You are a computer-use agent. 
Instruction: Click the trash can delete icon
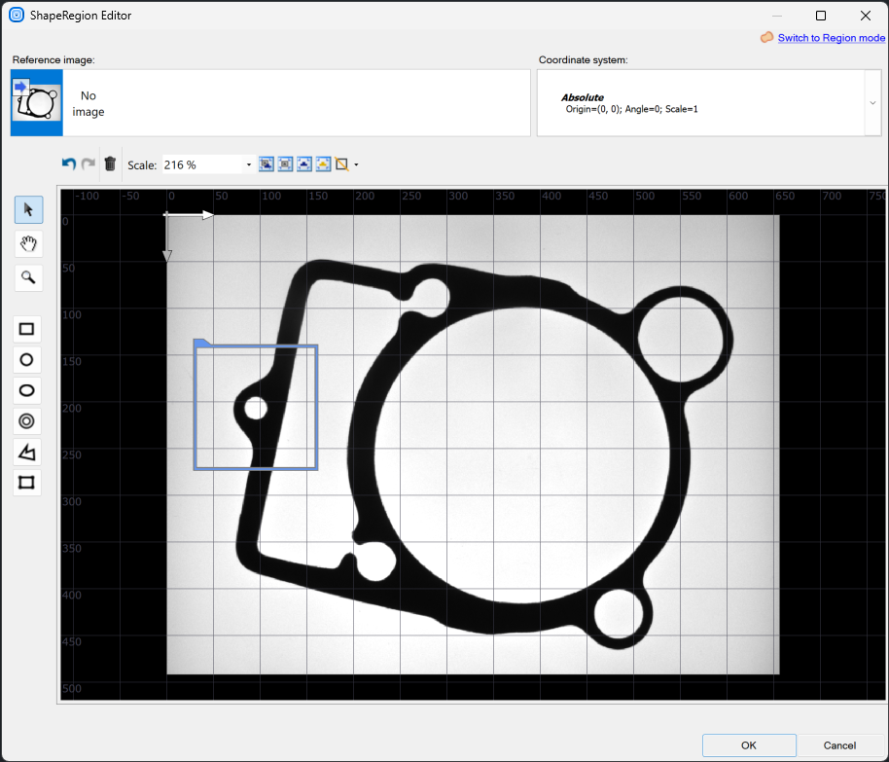tap(110, 164)
